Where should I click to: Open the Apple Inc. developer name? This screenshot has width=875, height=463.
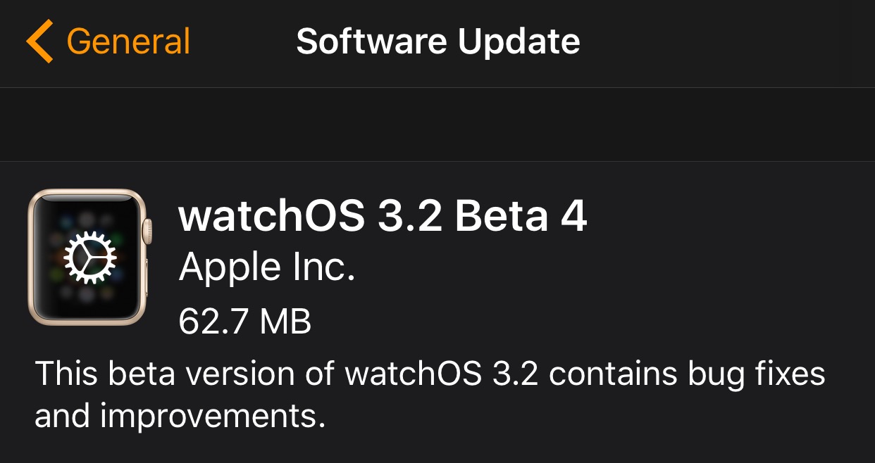point(267,267)
